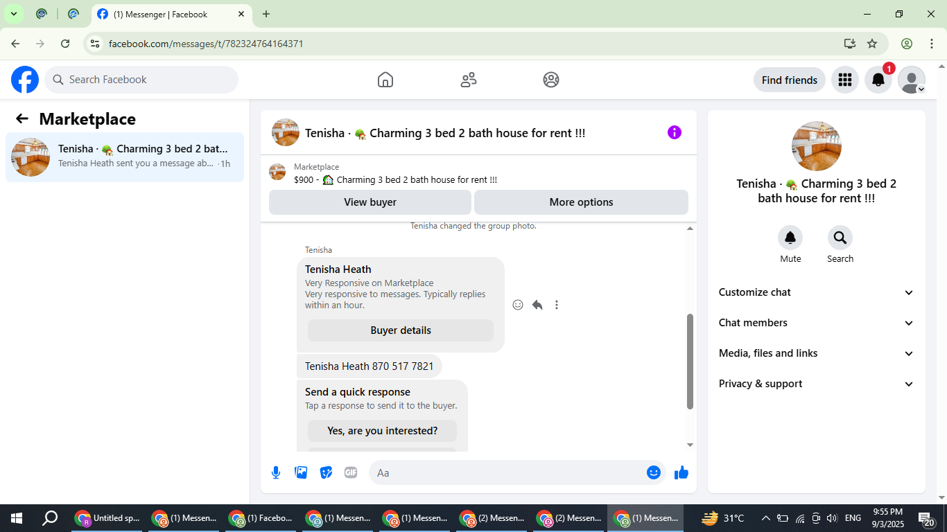Open the Chrome profile icon
Image resolution: width=947 pixels, height=532 pixels.
point(907,44)
